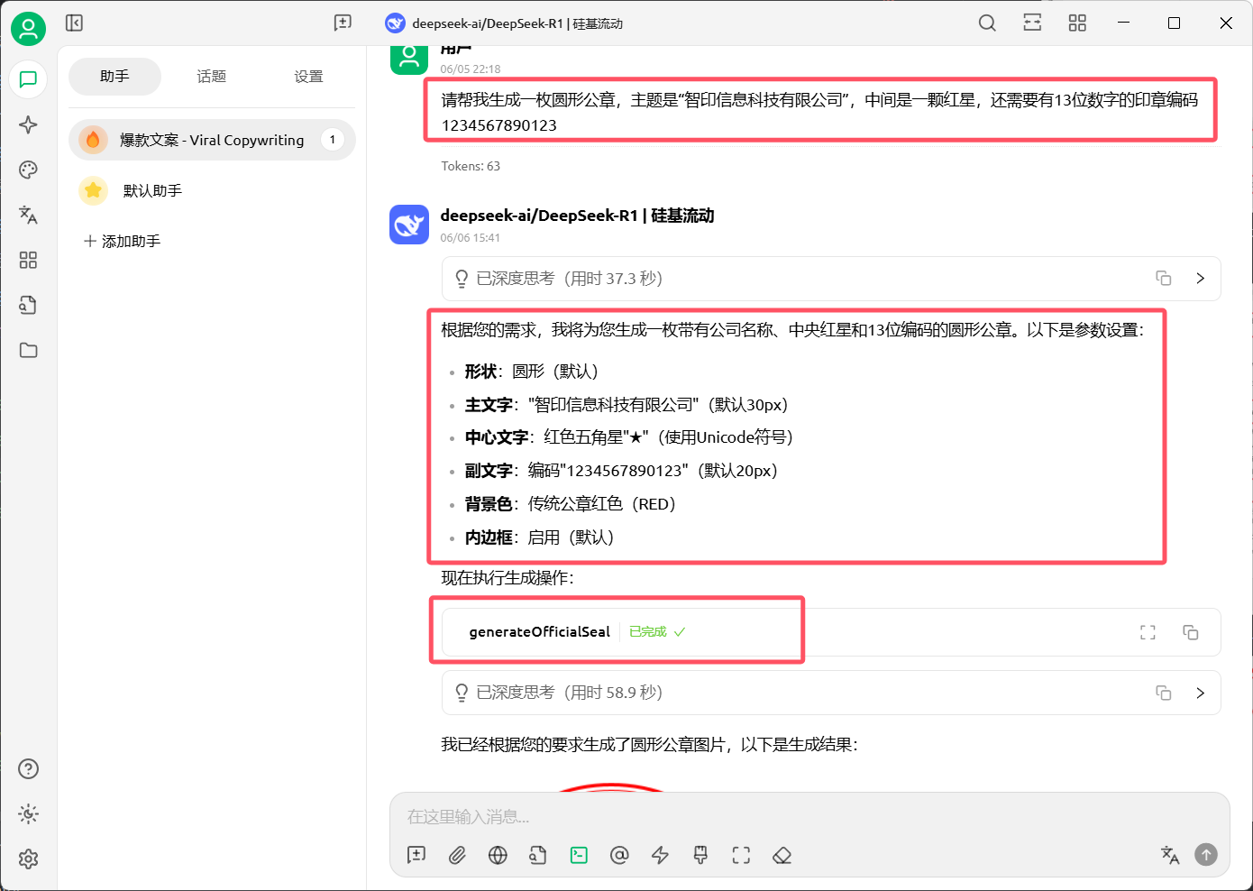Open the agents sparkle icon in sidebar
The height and width of the screenshot is (891, 1253).
28,124
